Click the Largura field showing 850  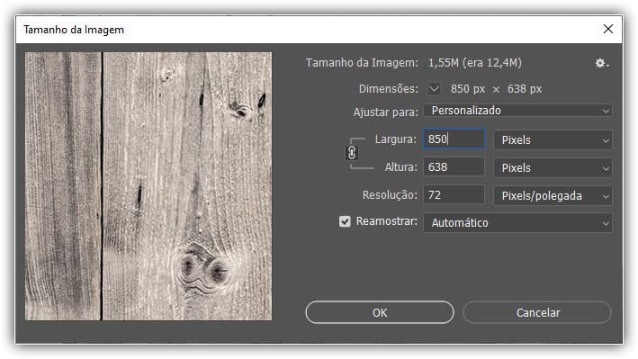coord(454,139)
